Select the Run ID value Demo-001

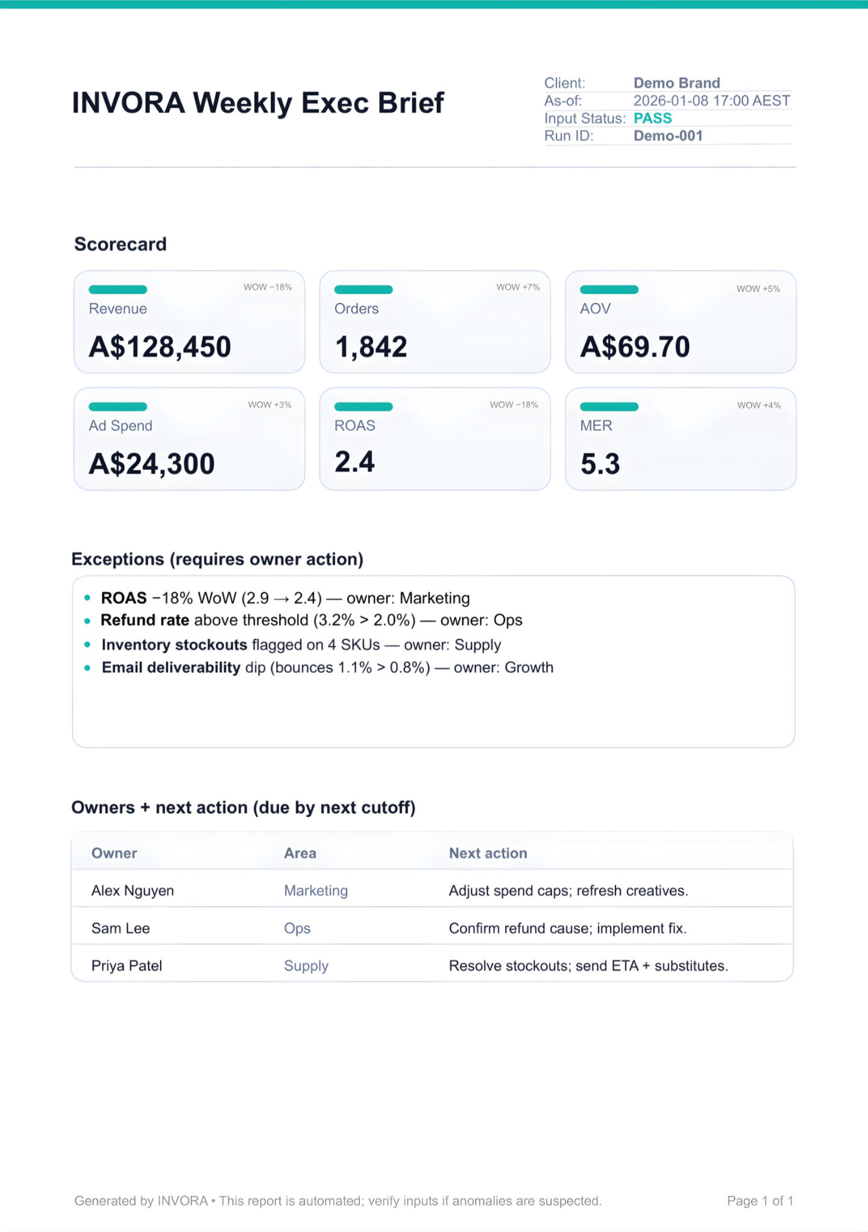(x=668, y=136)
